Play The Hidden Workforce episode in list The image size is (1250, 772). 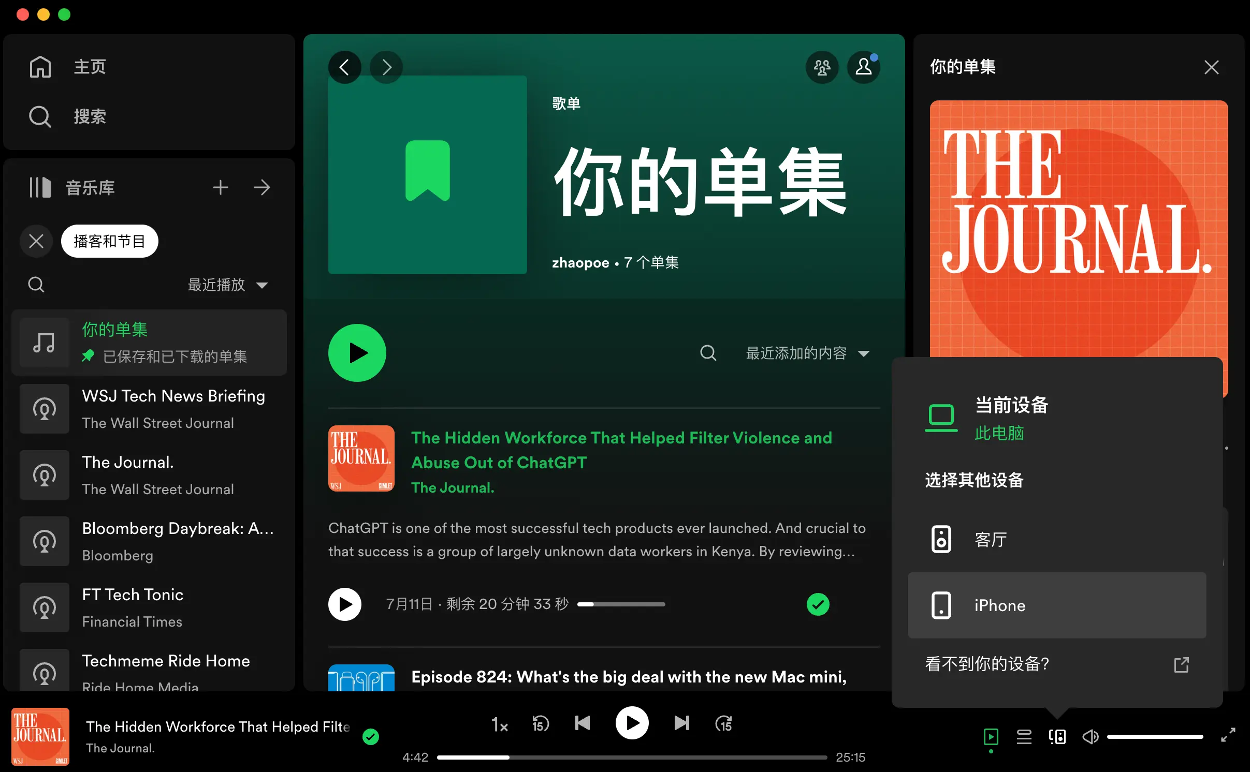tap(345, 604)
